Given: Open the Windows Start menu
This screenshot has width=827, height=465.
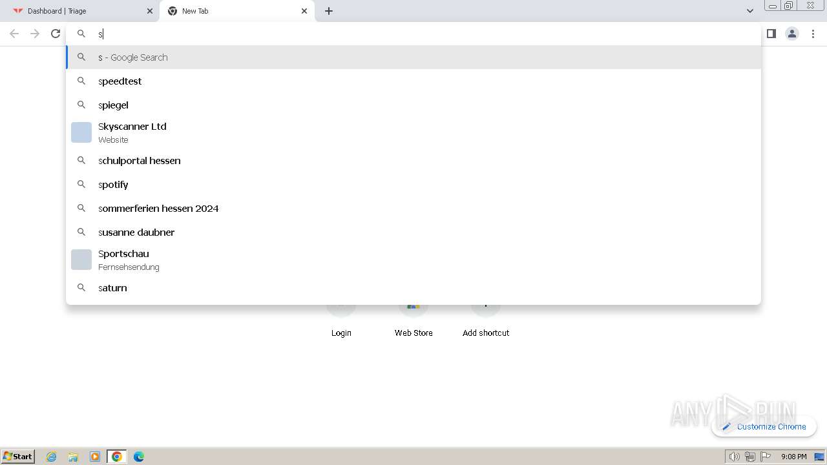Looking at the screenshot, I should click(x=18, y=456).
